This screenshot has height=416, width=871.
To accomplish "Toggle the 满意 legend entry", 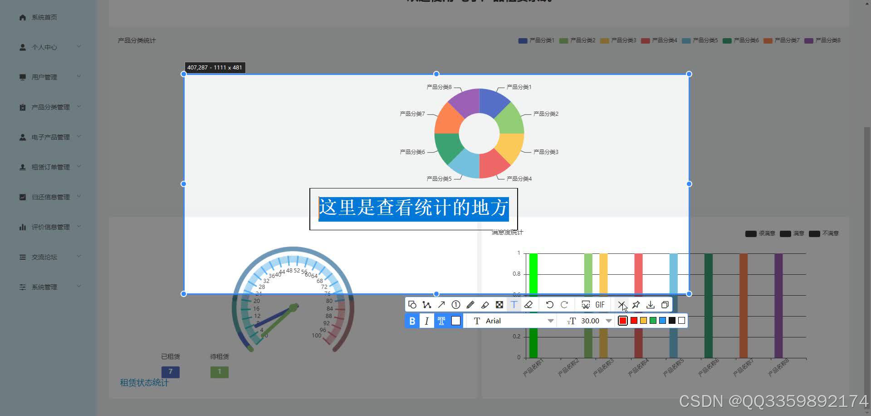I will pyautogui.click(x=792, y=233).
